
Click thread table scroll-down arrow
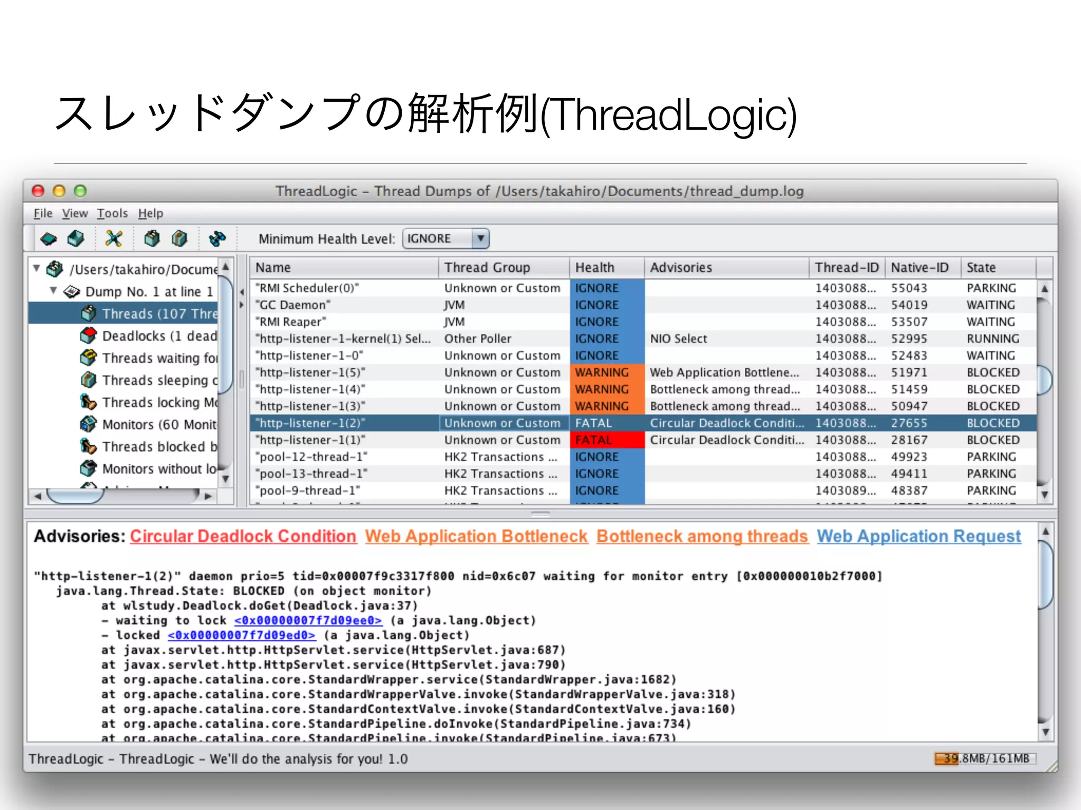(x=1044, y=495)
